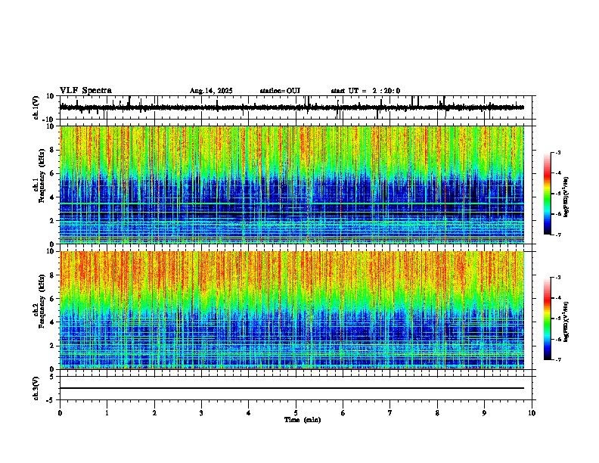Click the "Time (min)" axis label

303,420
